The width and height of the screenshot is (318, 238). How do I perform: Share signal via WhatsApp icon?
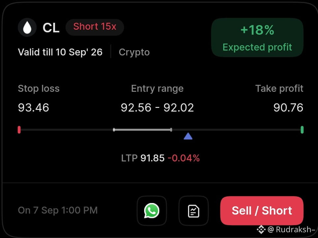tap(152, 211)
